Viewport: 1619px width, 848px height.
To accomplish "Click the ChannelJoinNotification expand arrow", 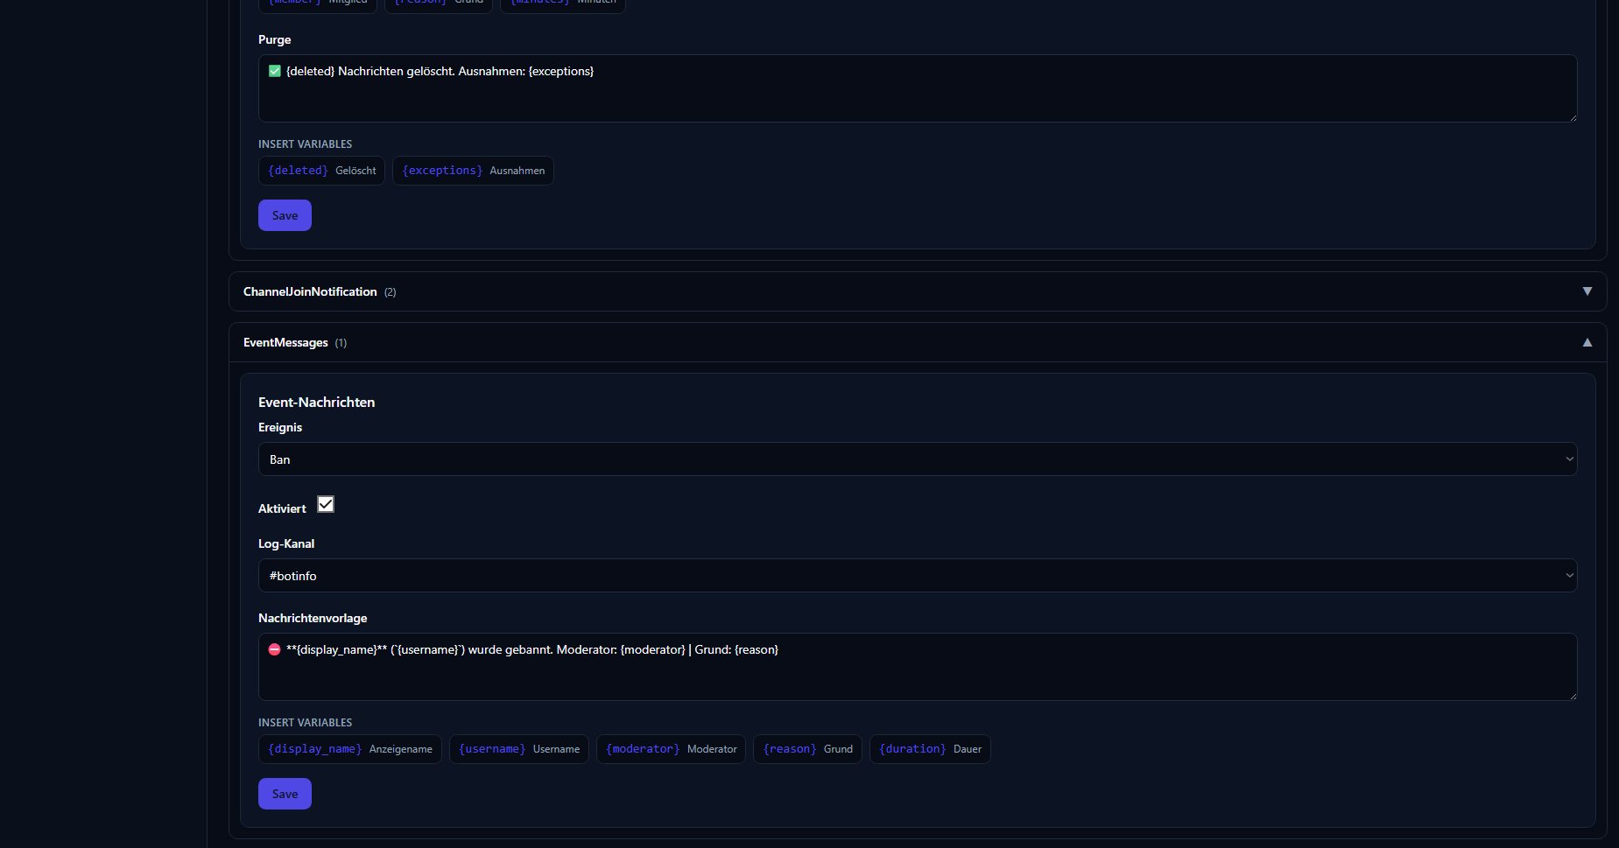I will pyautogui.click(x=1587, y=291).
